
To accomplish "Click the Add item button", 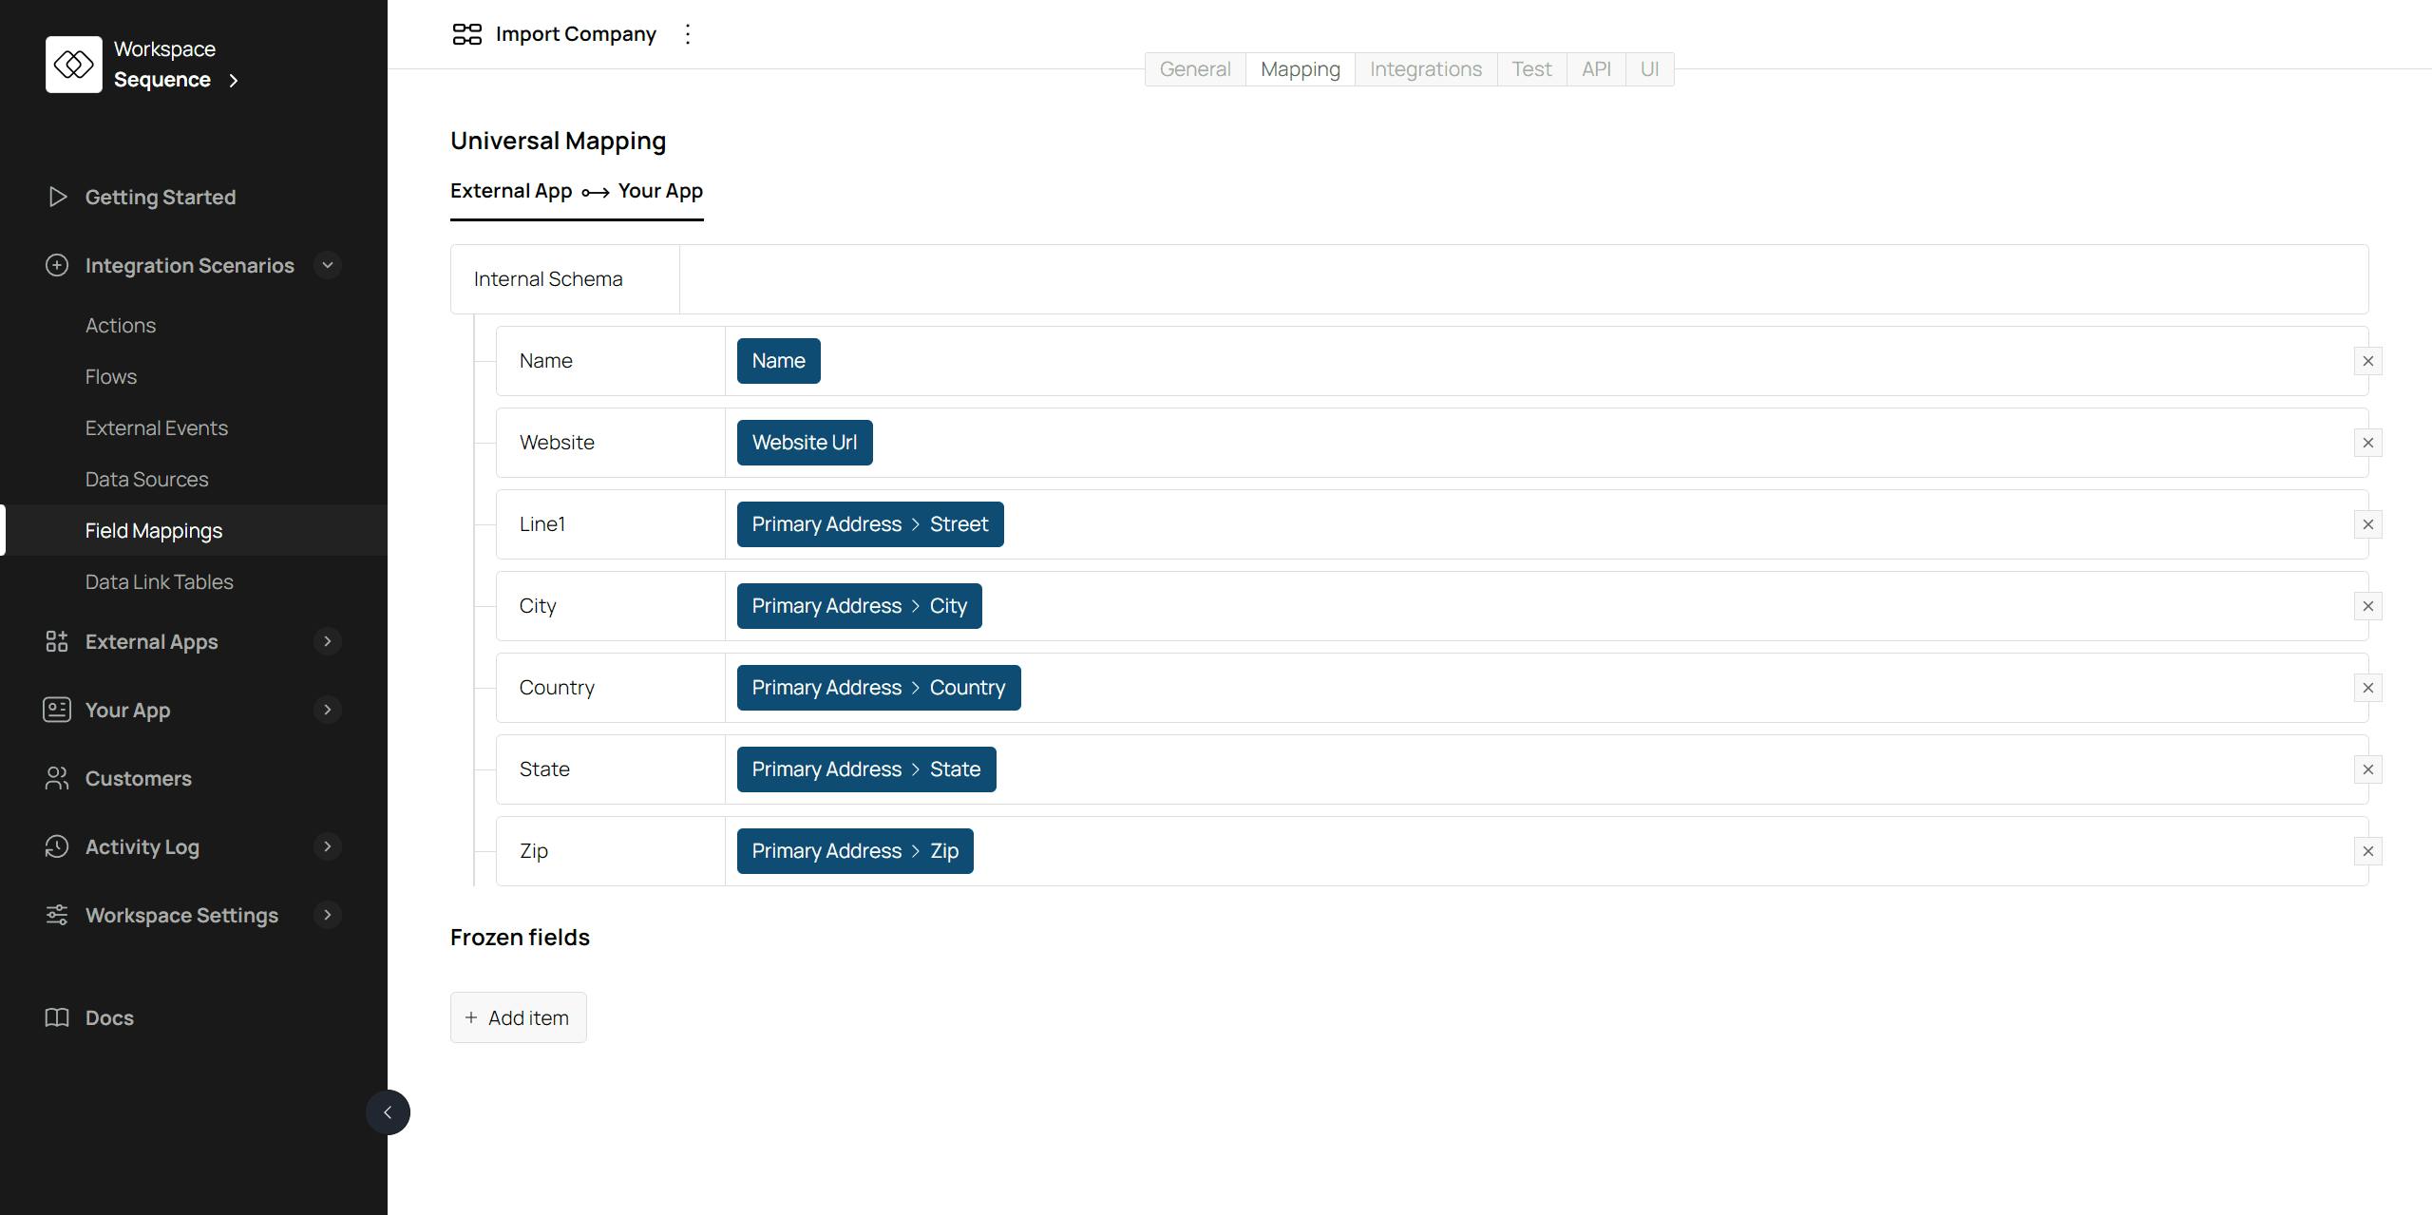I will pyautogui.click(x=518, y=1017).
